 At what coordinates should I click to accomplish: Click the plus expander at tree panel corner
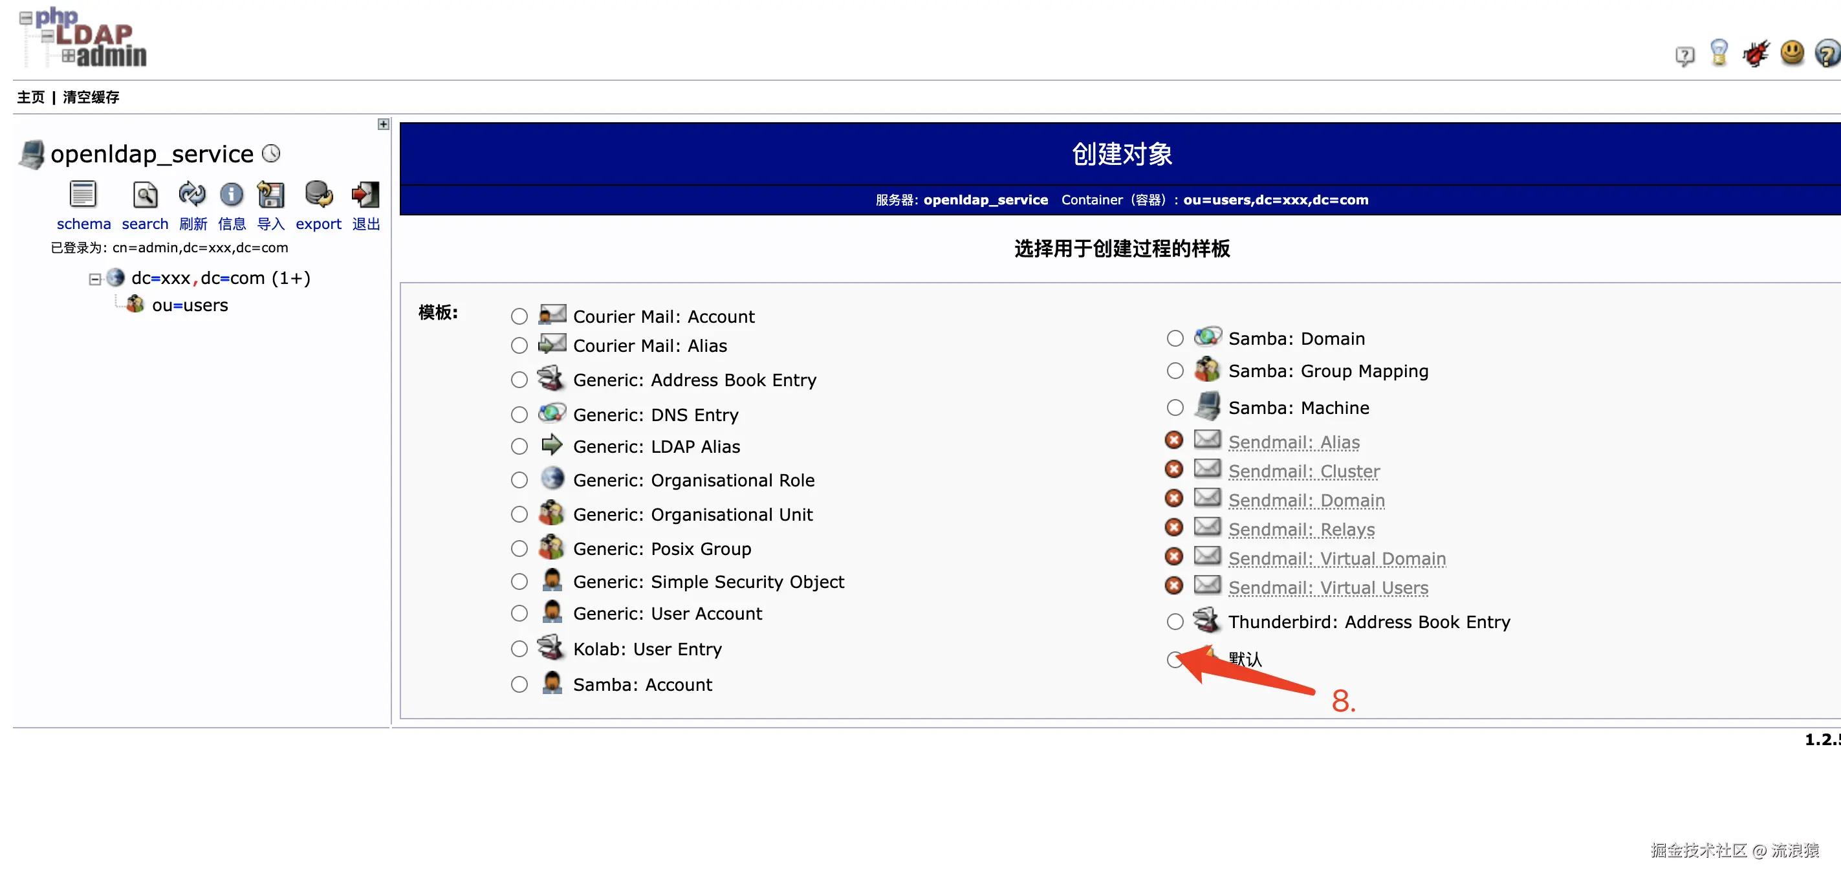384,124
